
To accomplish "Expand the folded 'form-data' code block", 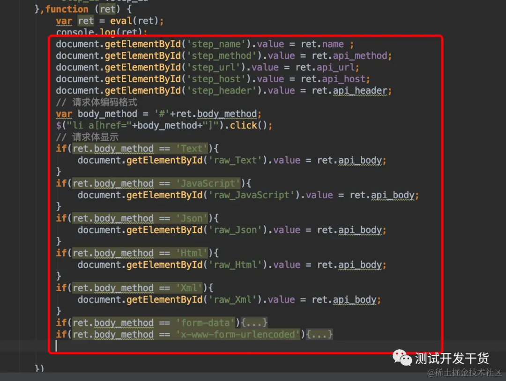I will (254, 323).
